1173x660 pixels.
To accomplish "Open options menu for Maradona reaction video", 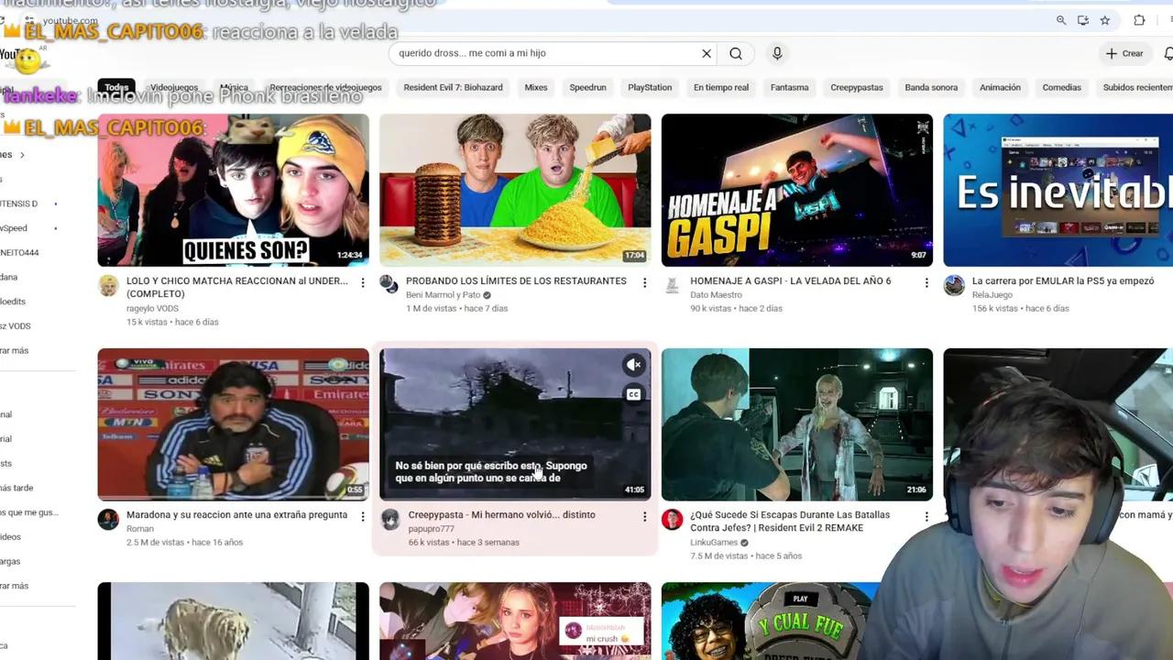I will point(362,516).
